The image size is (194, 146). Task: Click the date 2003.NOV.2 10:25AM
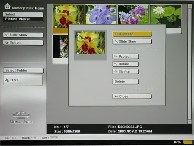point(135,131)
